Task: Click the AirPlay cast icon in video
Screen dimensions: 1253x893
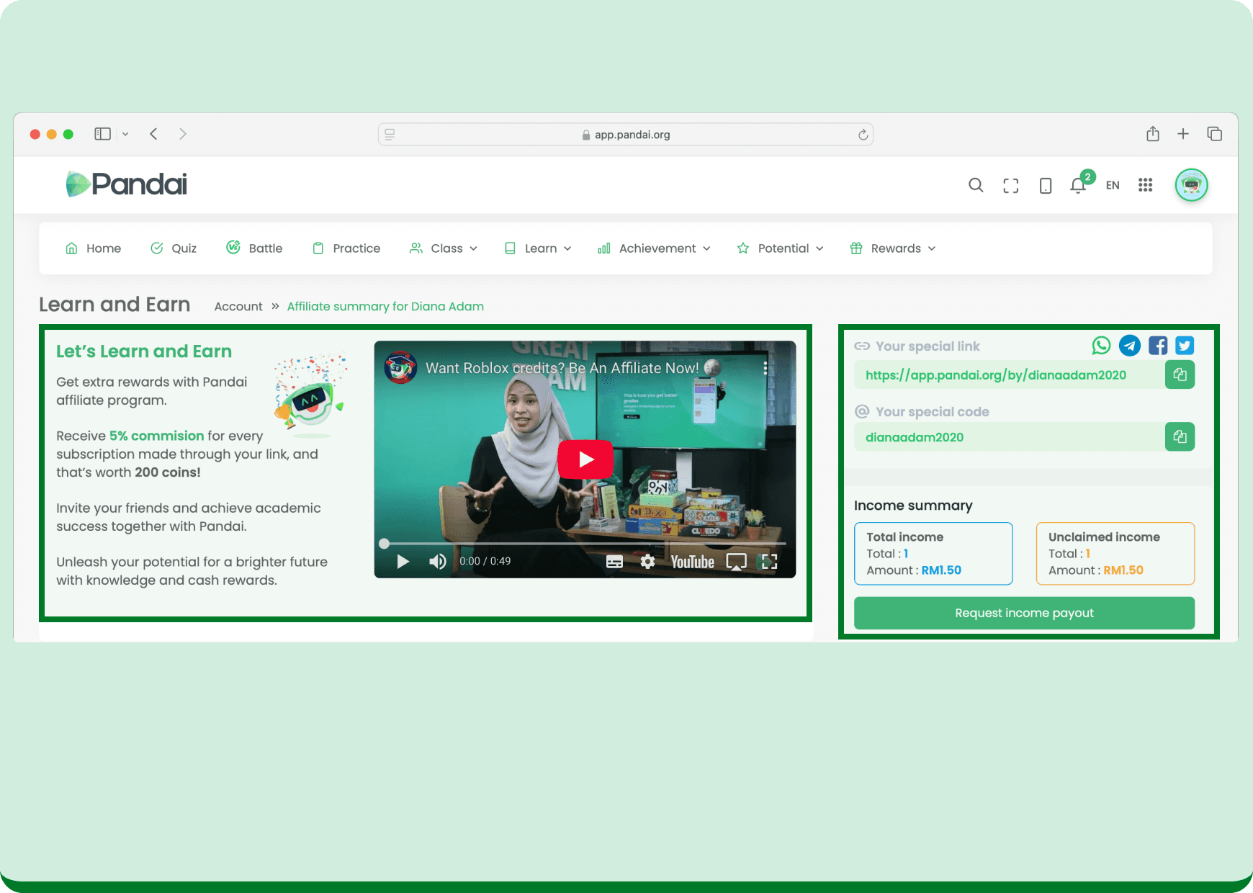Action: [x=736, y=562]
